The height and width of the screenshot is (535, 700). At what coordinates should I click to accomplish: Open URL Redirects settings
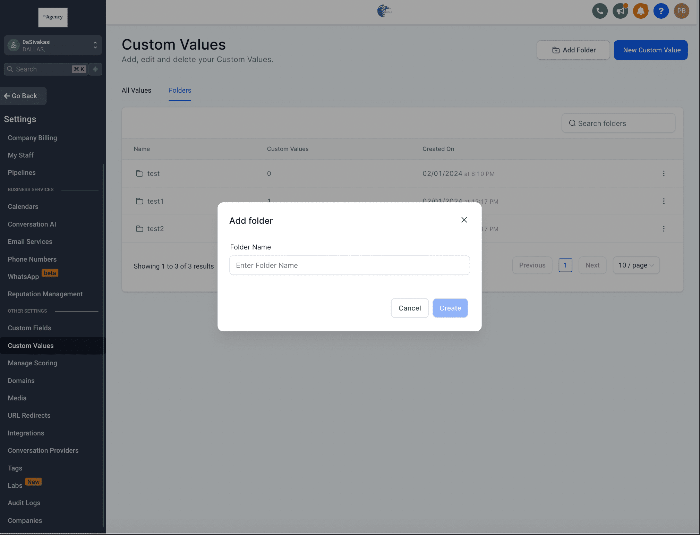pyautogui.click(x=29, y=415)
